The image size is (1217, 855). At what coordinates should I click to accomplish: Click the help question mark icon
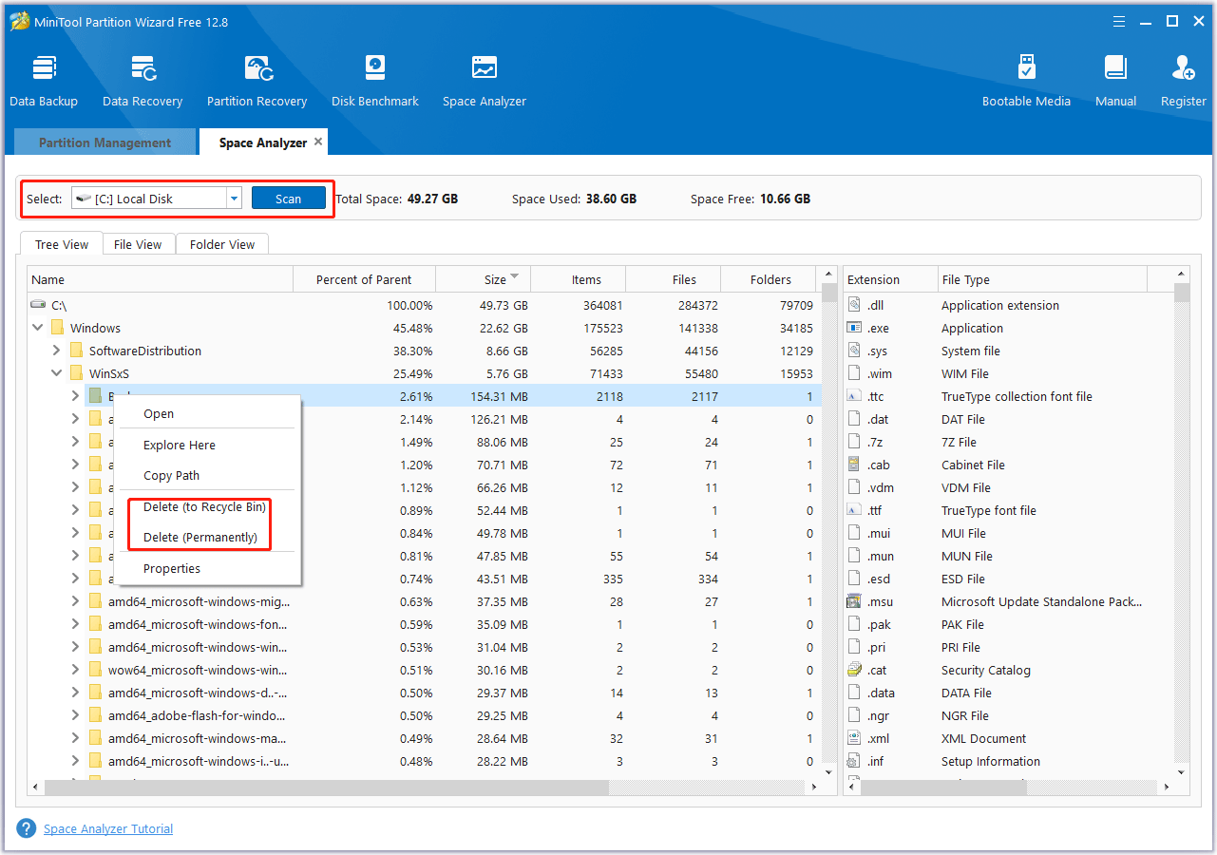coord(26,827)
